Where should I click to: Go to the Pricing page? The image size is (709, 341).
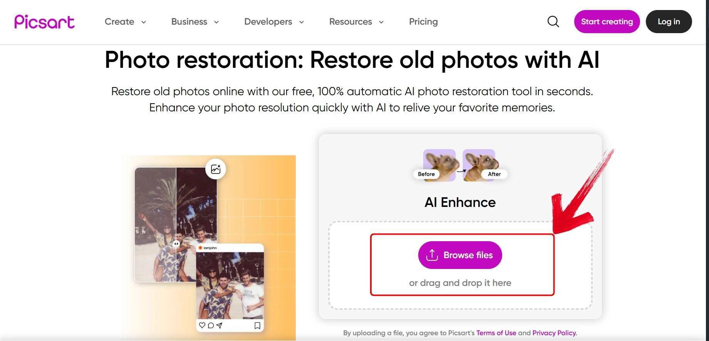(423, 22)
